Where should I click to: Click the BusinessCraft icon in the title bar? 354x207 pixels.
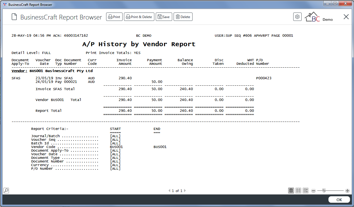5,5
